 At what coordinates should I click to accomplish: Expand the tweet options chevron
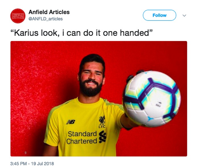(x=184, y=15)
